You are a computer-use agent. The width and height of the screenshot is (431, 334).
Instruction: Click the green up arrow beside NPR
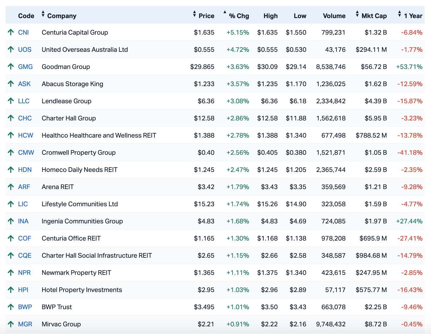click(11, 272)
